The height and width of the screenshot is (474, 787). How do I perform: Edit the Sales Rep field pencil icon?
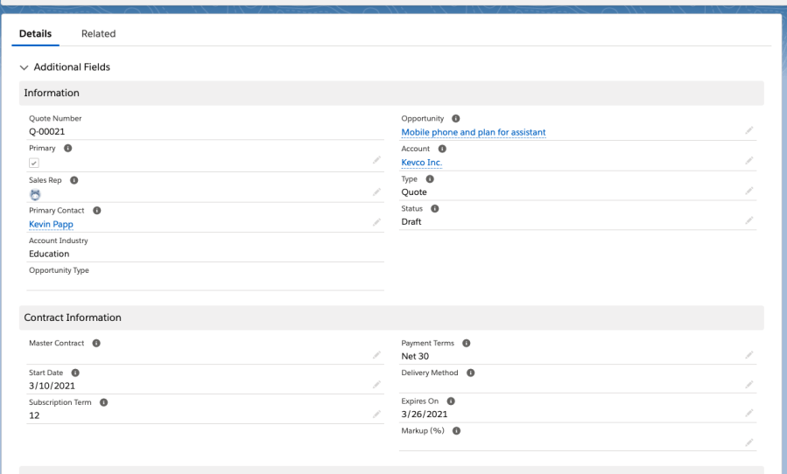tap(376, 192)
